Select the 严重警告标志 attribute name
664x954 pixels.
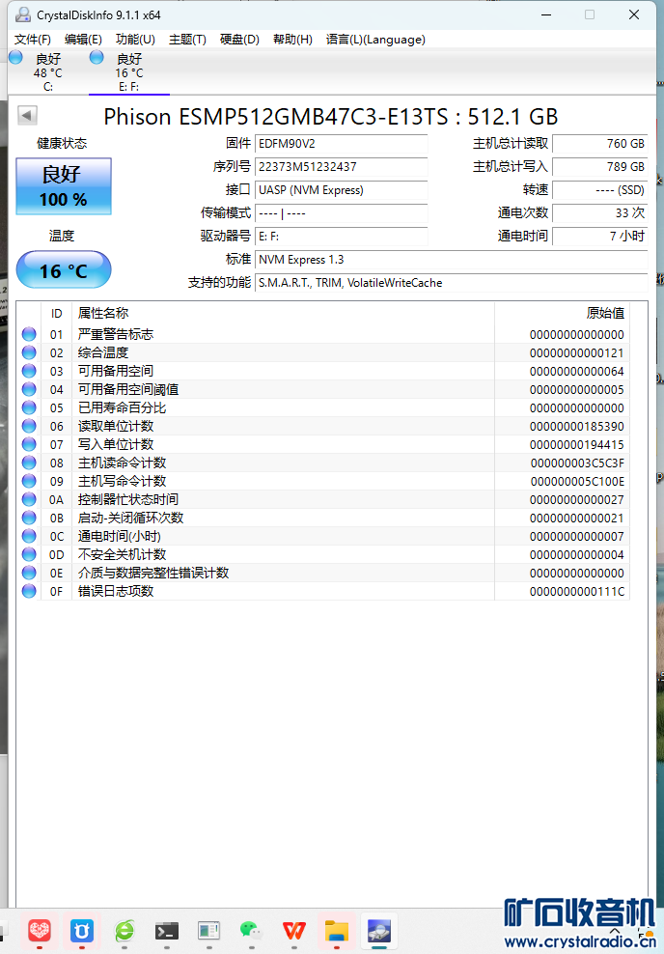116,334
